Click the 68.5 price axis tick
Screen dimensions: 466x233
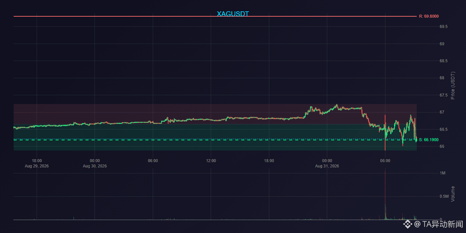tap(444, 61)
